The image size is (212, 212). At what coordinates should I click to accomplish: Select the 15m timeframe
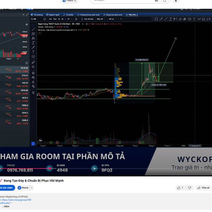pos(55,19)
